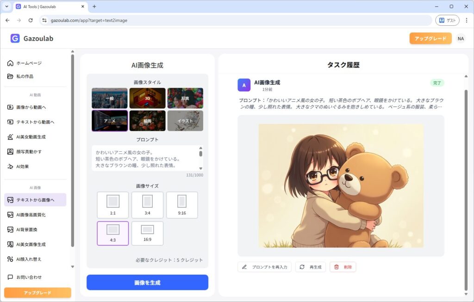
Task: Select テキストから画像へ menu item
Action: (35, 200)
